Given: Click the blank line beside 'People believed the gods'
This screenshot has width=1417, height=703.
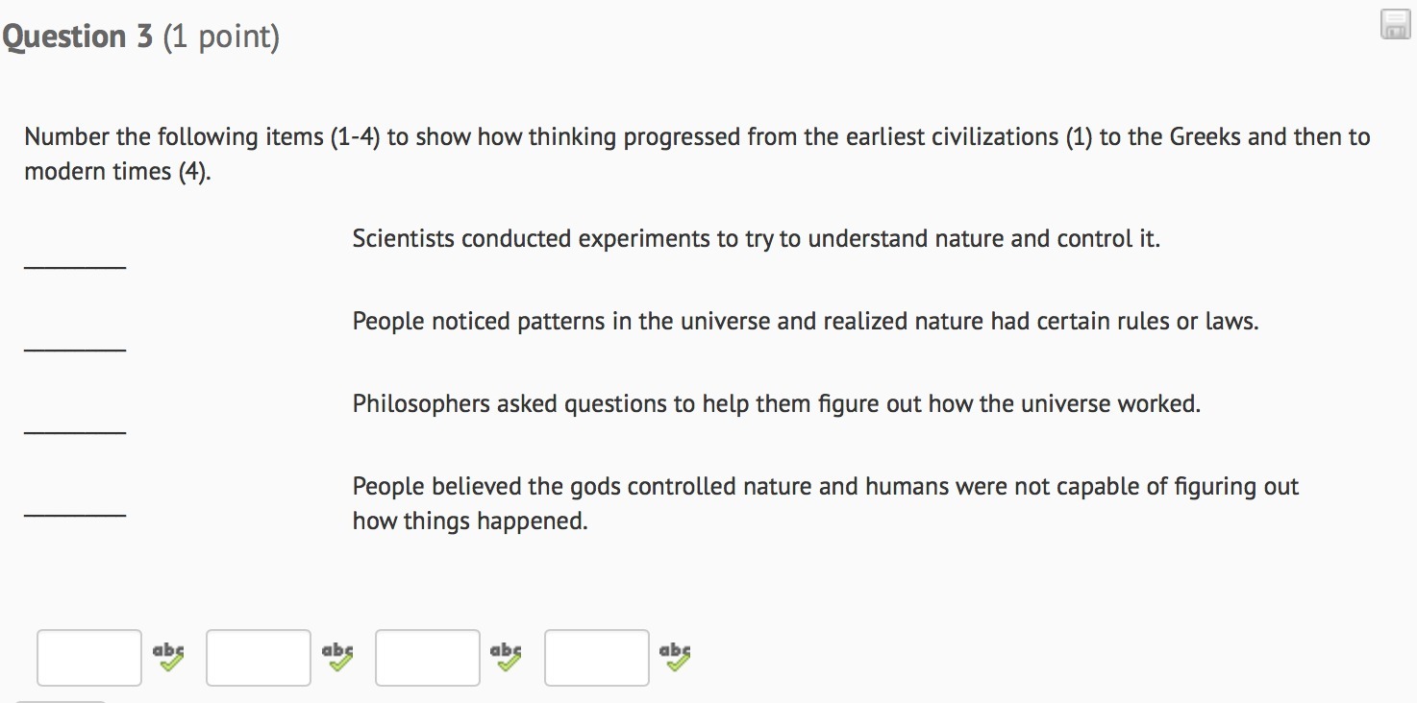Looking at the screenshot, I should (75, 512).
